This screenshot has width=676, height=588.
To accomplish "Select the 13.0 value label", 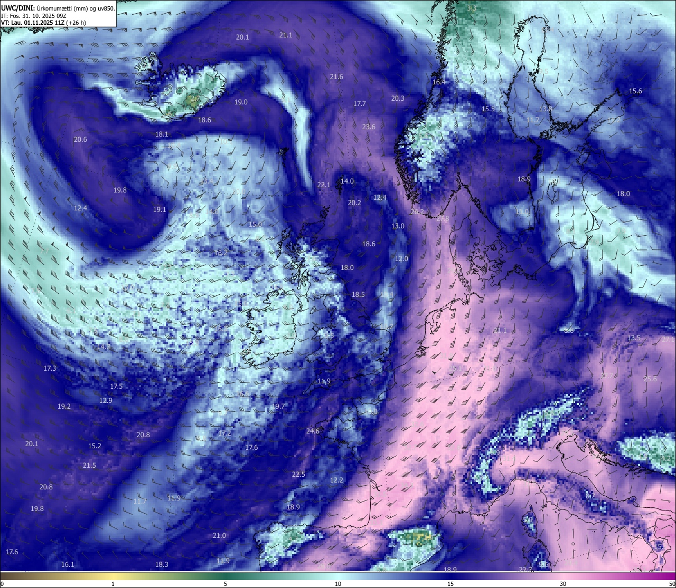I will coord(398,226).
